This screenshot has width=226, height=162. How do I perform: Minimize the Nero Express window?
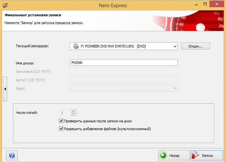click(196, 5)
